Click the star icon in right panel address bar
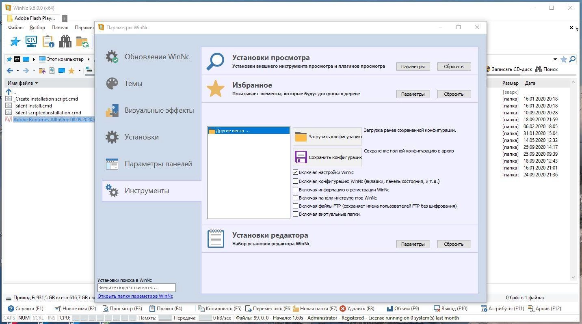 click(564, 59)
